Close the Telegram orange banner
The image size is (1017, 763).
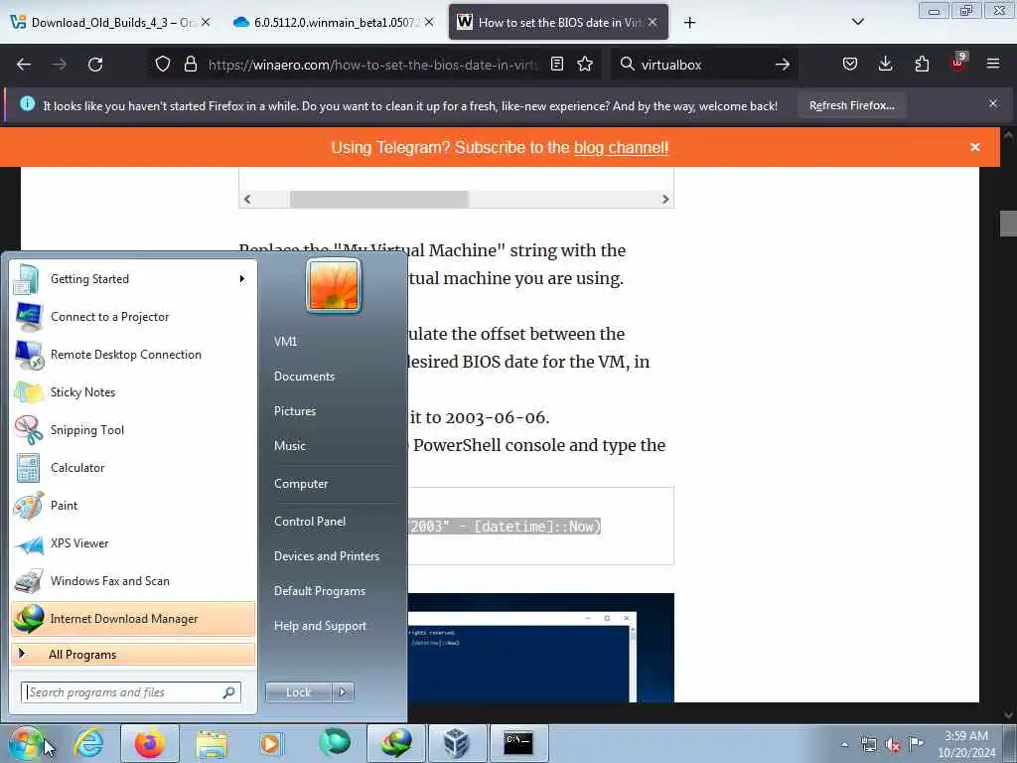click(975, 147)
